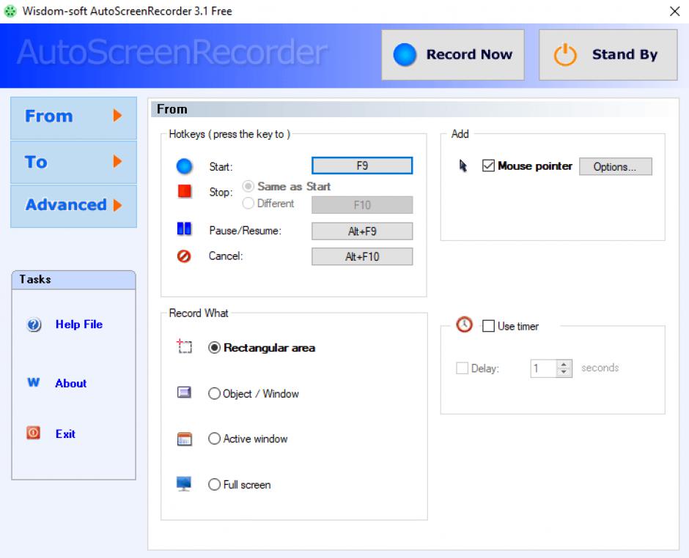Expand the To section orange arrow
The width and height of the screenshot is (689, 558).
tap(117, 162)
